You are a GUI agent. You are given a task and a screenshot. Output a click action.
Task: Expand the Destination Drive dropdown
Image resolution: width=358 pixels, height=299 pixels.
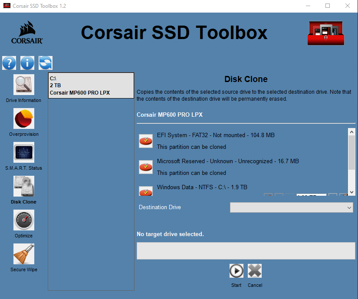[x=292, y=208]
